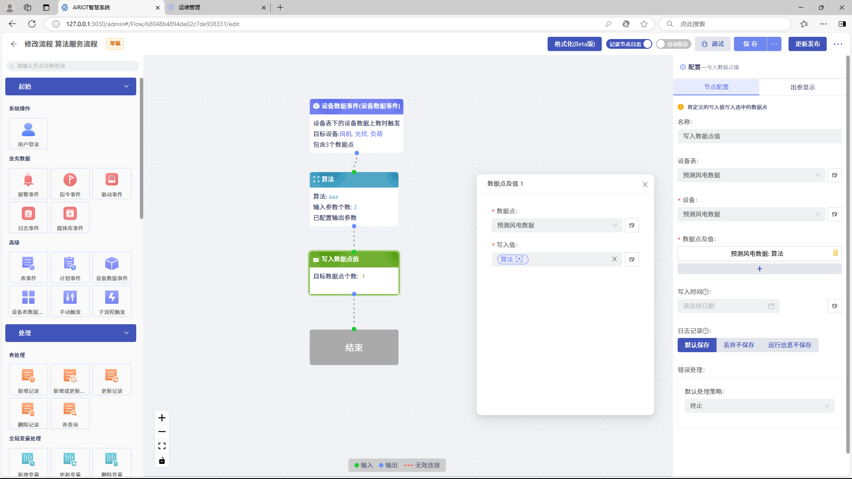Select the 丢弃不保存 log option
This screenshot has width=852, height=479.
point(739,345)
